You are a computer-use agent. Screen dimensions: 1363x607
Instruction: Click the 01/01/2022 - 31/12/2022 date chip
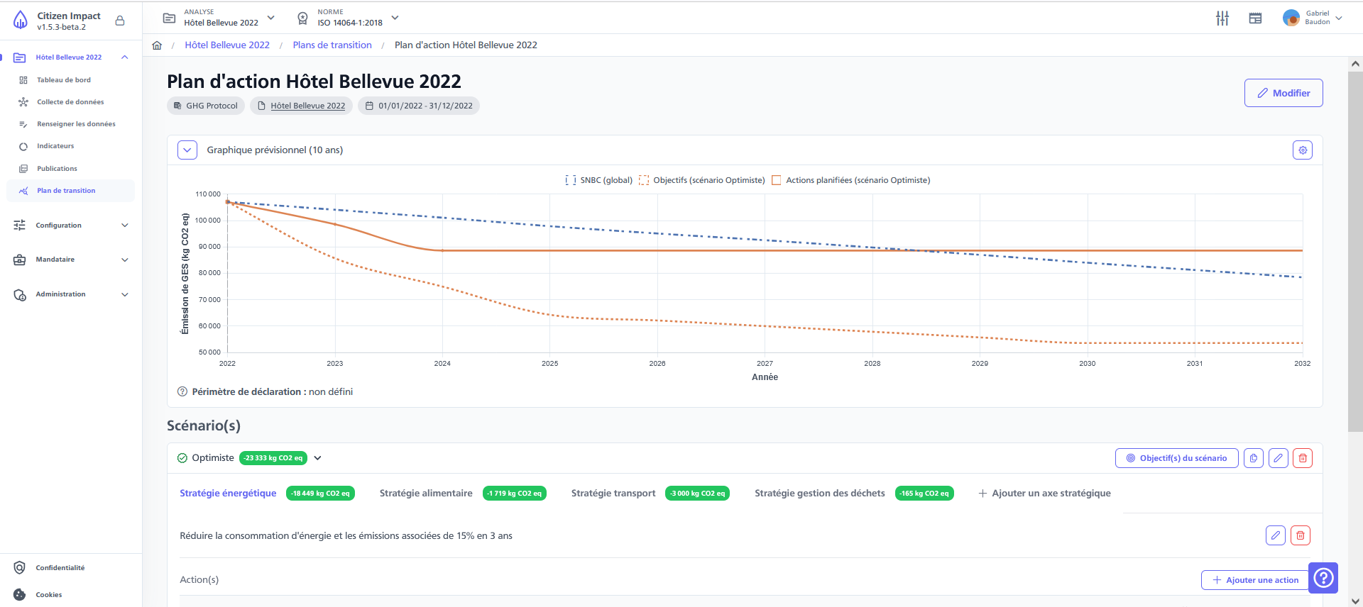(419, 106)
